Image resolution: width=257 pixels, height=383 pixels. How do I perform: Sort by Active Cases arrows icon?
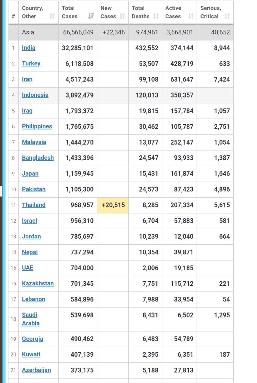click(191, 16)
